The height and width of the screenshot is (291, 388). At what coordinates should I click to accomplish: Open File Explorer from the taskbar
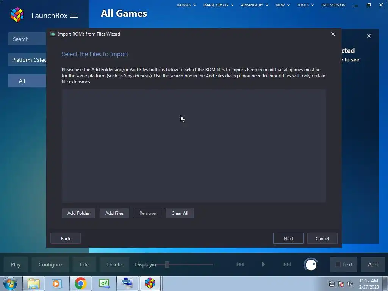[34, 283]
